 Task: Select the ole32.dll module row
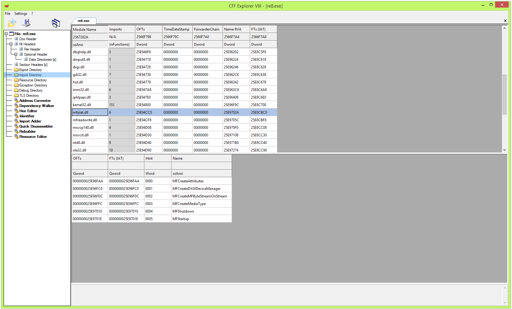tap(174, 150)
